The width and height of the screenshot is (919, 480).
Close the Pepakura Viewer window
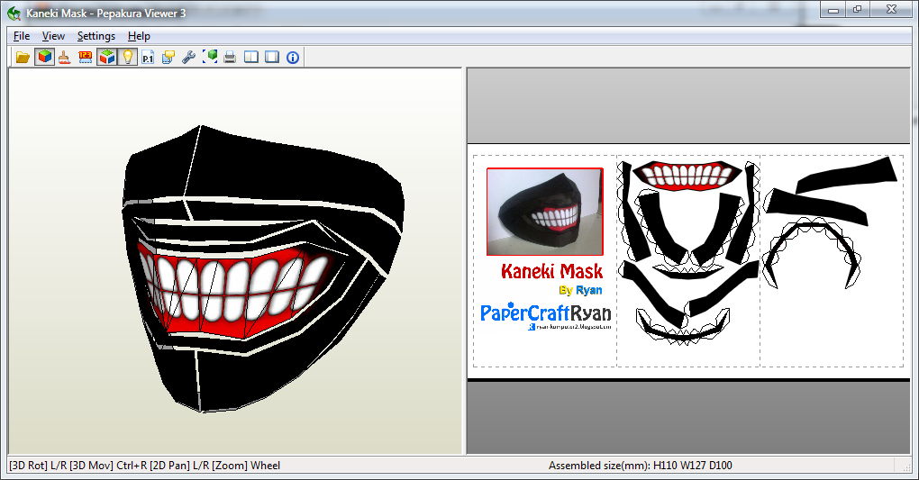coord(891,9)
